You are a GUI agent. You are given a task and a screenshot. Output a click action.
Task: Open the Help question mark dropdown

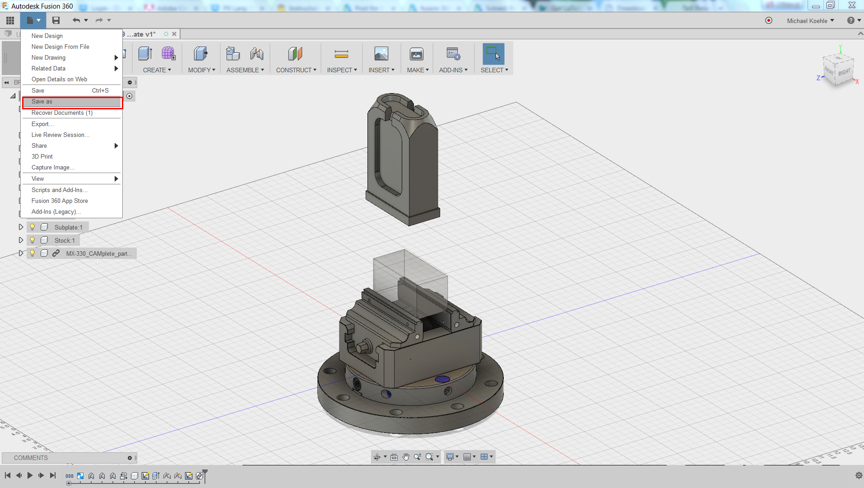[854, 20]
